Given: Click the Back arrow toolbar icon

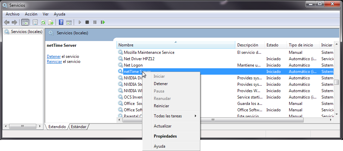Looking at the screenshot, I should point(7,22).
